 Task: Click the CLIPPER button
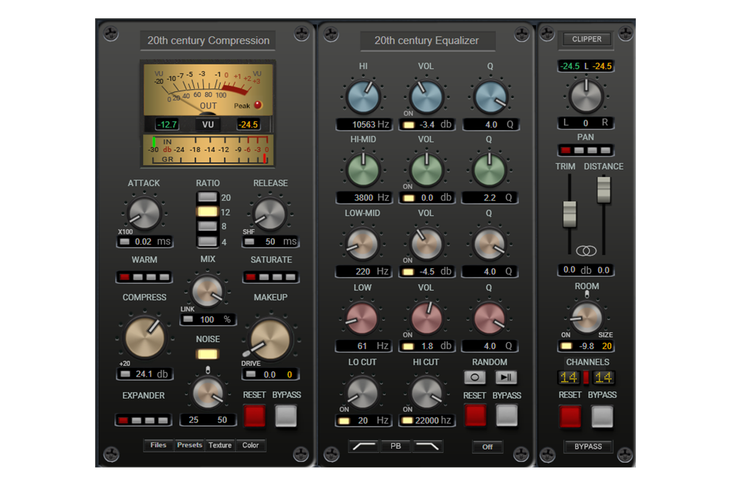click(587, 40)
